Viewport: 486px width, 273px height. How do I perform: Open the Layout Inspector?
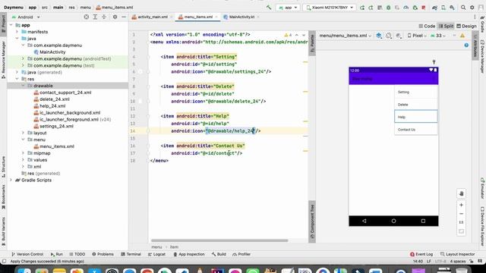pyautogui.click(x=457, y=254)
